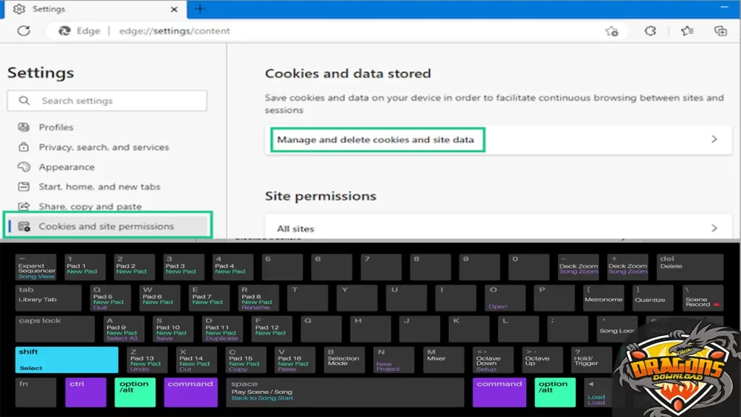
Task: Open the Extensions puzzle icon
Action: 650,31
